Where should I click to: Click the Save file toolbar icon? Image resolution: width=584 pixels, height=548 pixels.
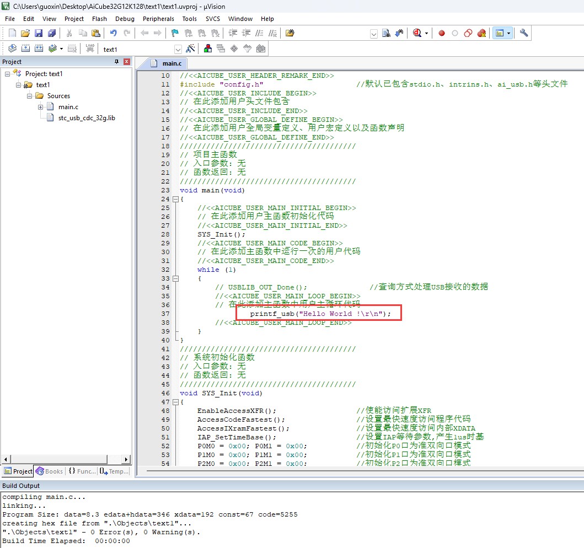coord(39,33)
